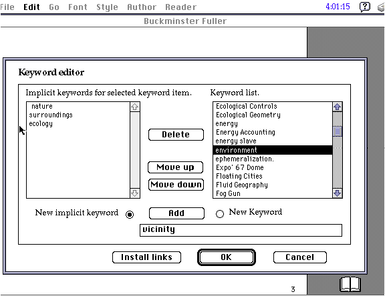Click the keyword list scroll up arrow

pos(338,107)
